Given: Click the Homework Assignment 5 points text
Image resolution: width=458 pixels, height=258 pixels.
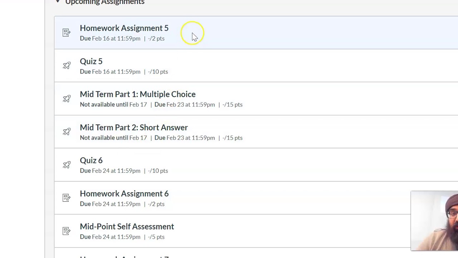Looking at the screenshot, I should coord(156,38).
